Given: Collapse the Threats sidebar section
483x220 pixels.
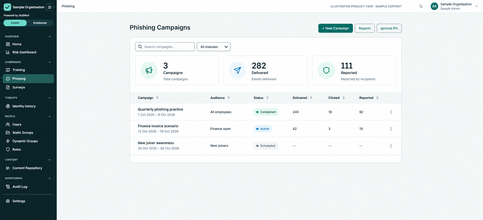Looking at the screenshot, I should point(49,98).
